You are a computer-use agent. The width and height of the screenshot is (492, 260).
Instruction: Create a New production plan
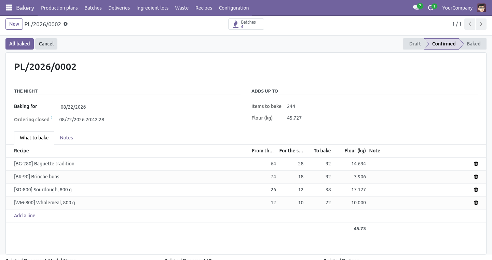coord(14,24)
